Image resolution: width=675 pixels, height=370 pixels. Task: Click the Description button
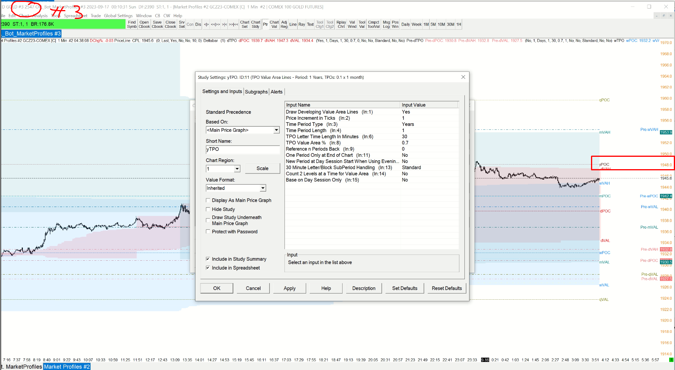click(364, 288)
